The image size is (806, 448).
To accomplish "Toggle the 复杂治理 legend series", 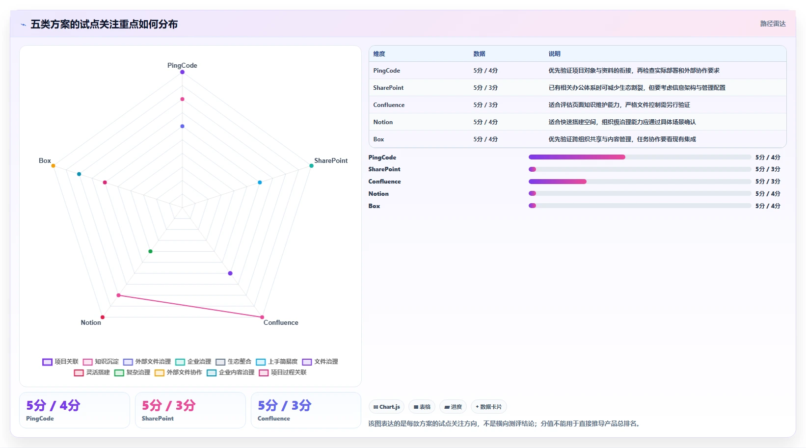I will tap(132, 372).
